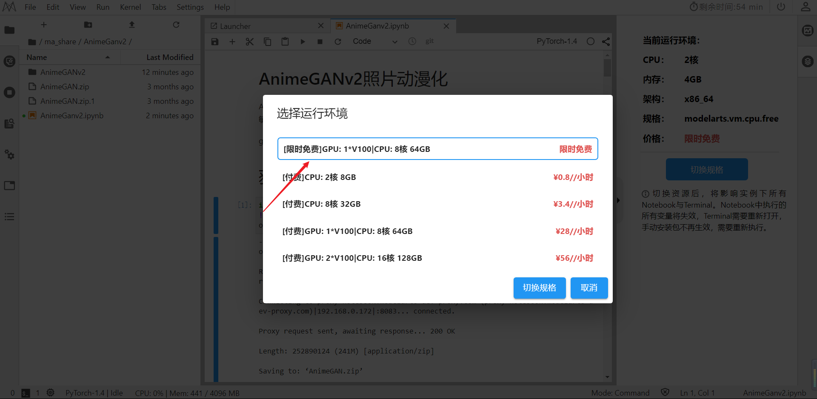Click the scrollbar down arrow in notebook

[x=607, y=377]
